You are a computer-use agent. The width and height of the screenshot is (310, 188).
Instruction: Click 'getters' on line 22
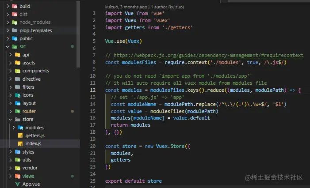tap(121, 160)
